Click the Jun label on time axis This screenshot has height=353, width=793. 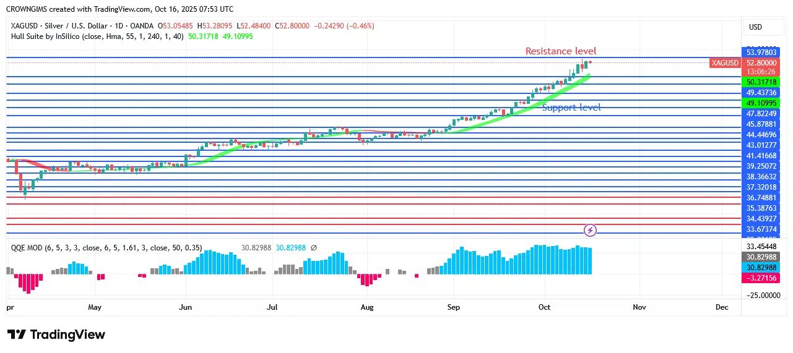point(185,307)
